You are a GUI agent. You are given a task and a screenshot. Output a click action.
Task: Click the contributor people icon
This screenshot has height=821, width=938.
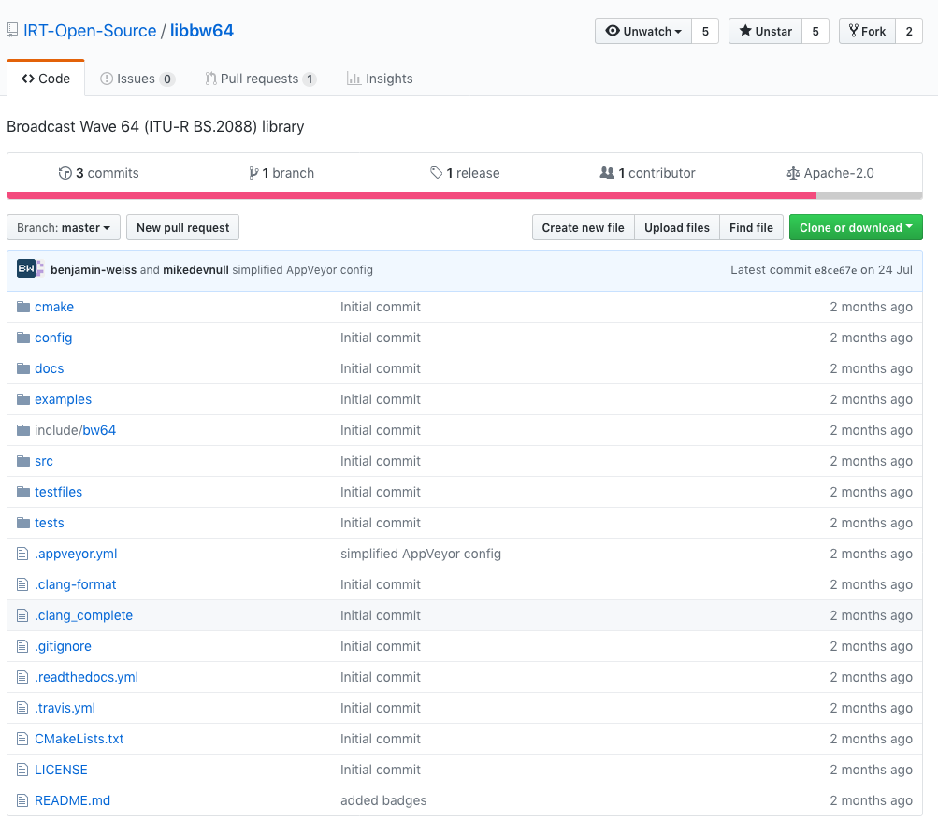(607, 173)
